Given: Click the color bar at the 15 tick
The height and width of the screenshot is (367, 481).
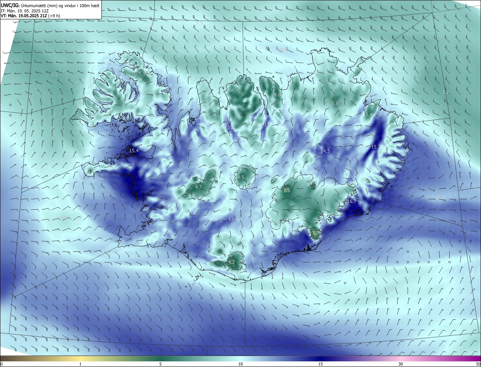Looking at the screenshot, I should tap(321, 359).
